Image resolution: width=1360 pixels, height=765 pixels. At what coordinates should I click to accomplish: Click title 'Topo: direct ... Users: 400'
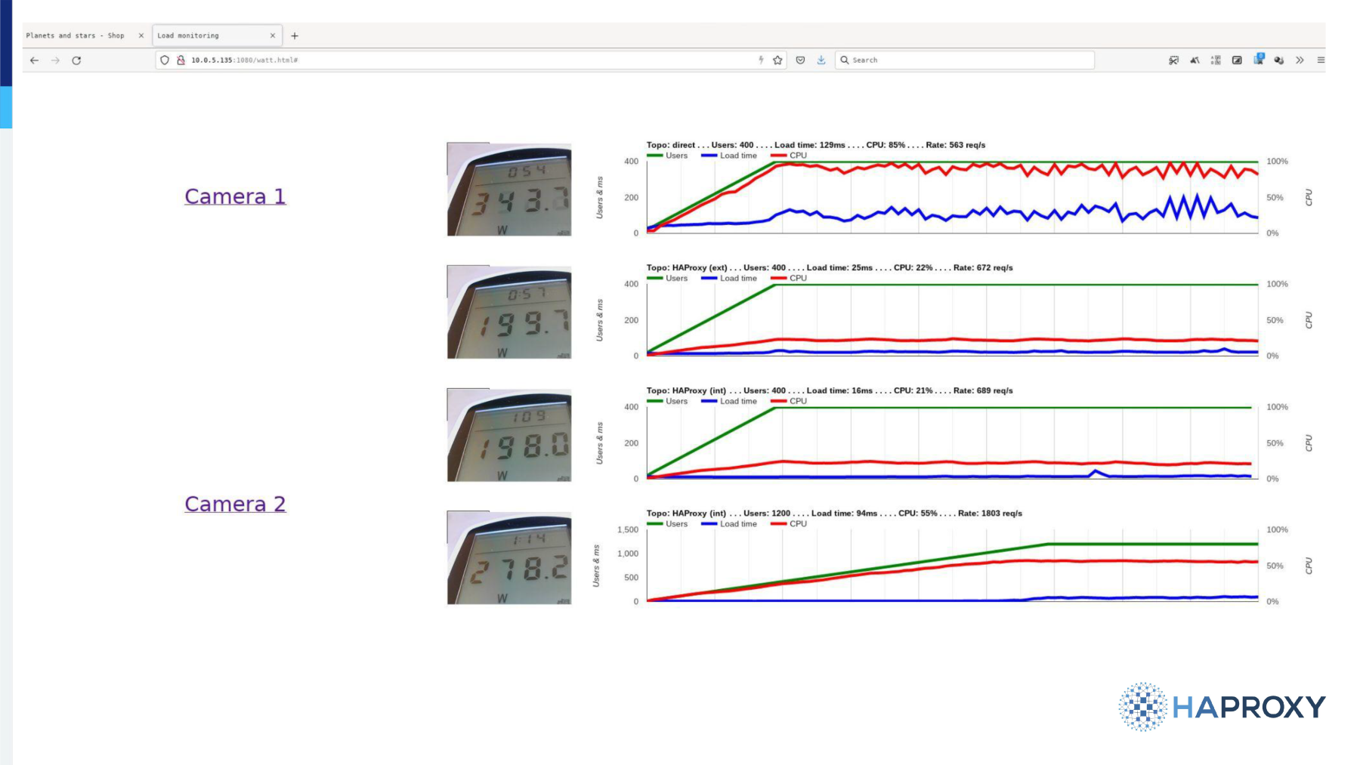pyautogui.click(x=816, y=145)
